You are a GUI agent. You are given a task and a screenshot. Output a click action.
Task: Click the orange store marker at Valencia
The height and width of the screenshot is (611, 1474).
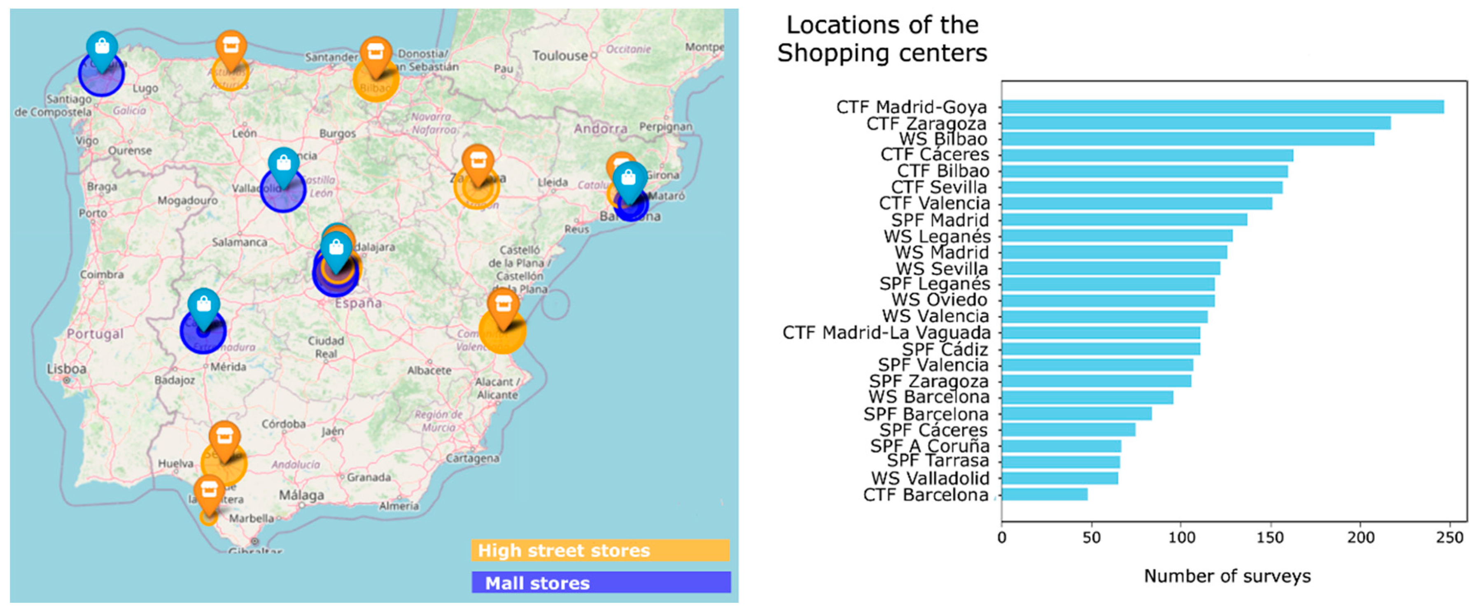tap(504, 309)
